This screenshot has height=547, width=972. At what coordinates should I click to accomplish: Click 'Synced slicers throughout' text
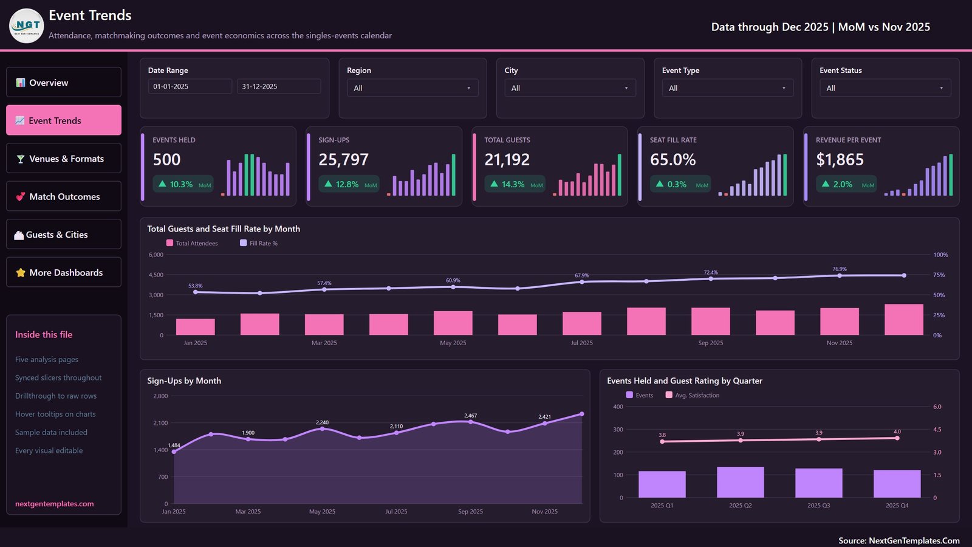click(x=58, y=377)
